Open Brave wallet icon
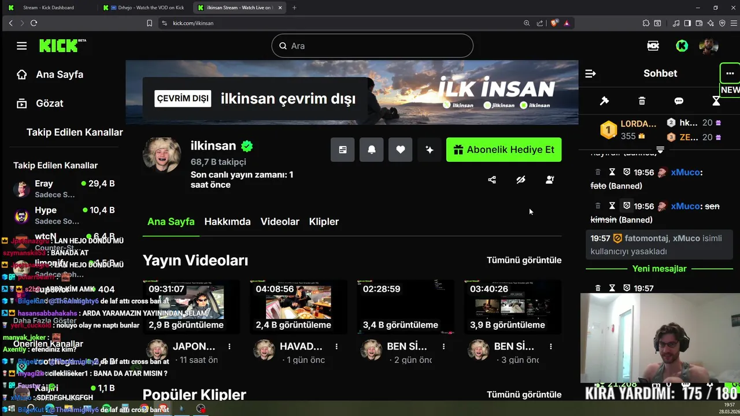 click(699, 23)
